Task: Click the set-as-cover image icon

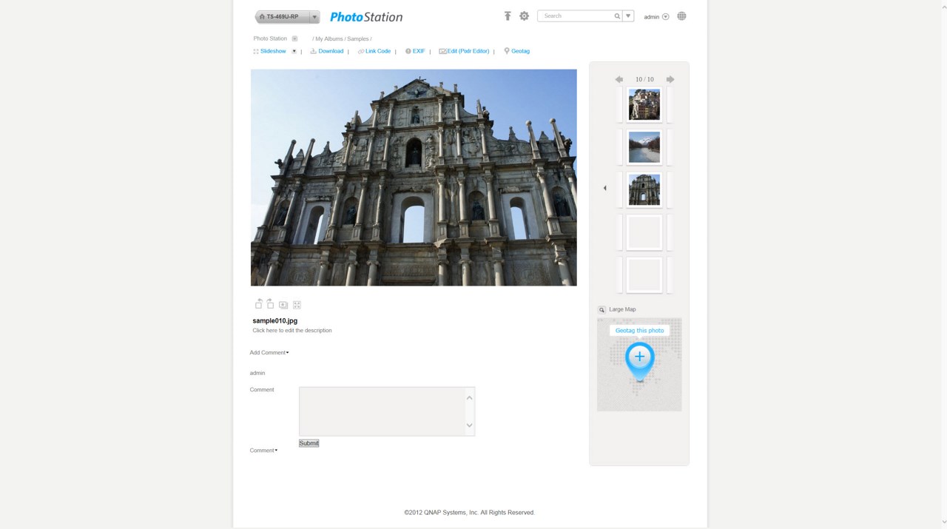Action: pyautogui.click(x=283, y=305)
